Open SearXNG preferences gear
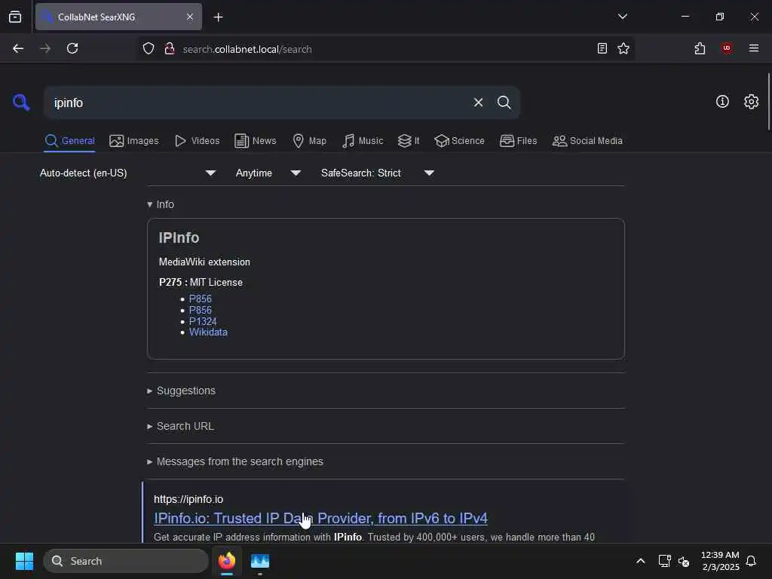The width and height of the screenshot is (772, 579). point(752,102)
